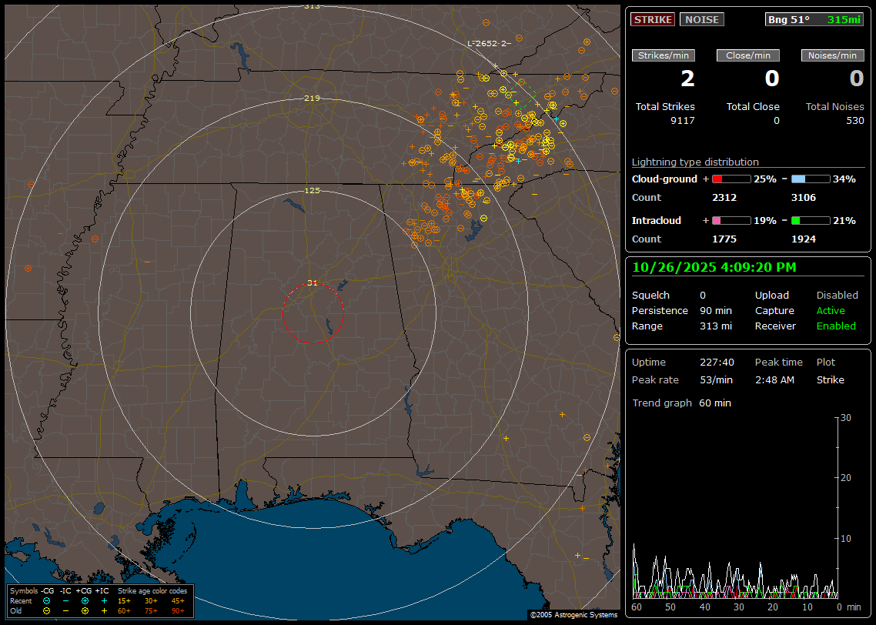876x625 pixels.
Task: Click the Recent -CG cyan circle legend symbol
Action: coord(47,600)
